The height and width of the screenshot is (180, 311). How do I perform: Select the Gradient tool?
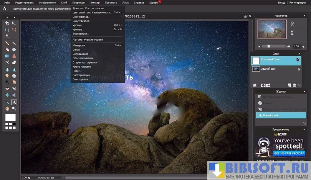pyautogui.click(x=7, y=56)
